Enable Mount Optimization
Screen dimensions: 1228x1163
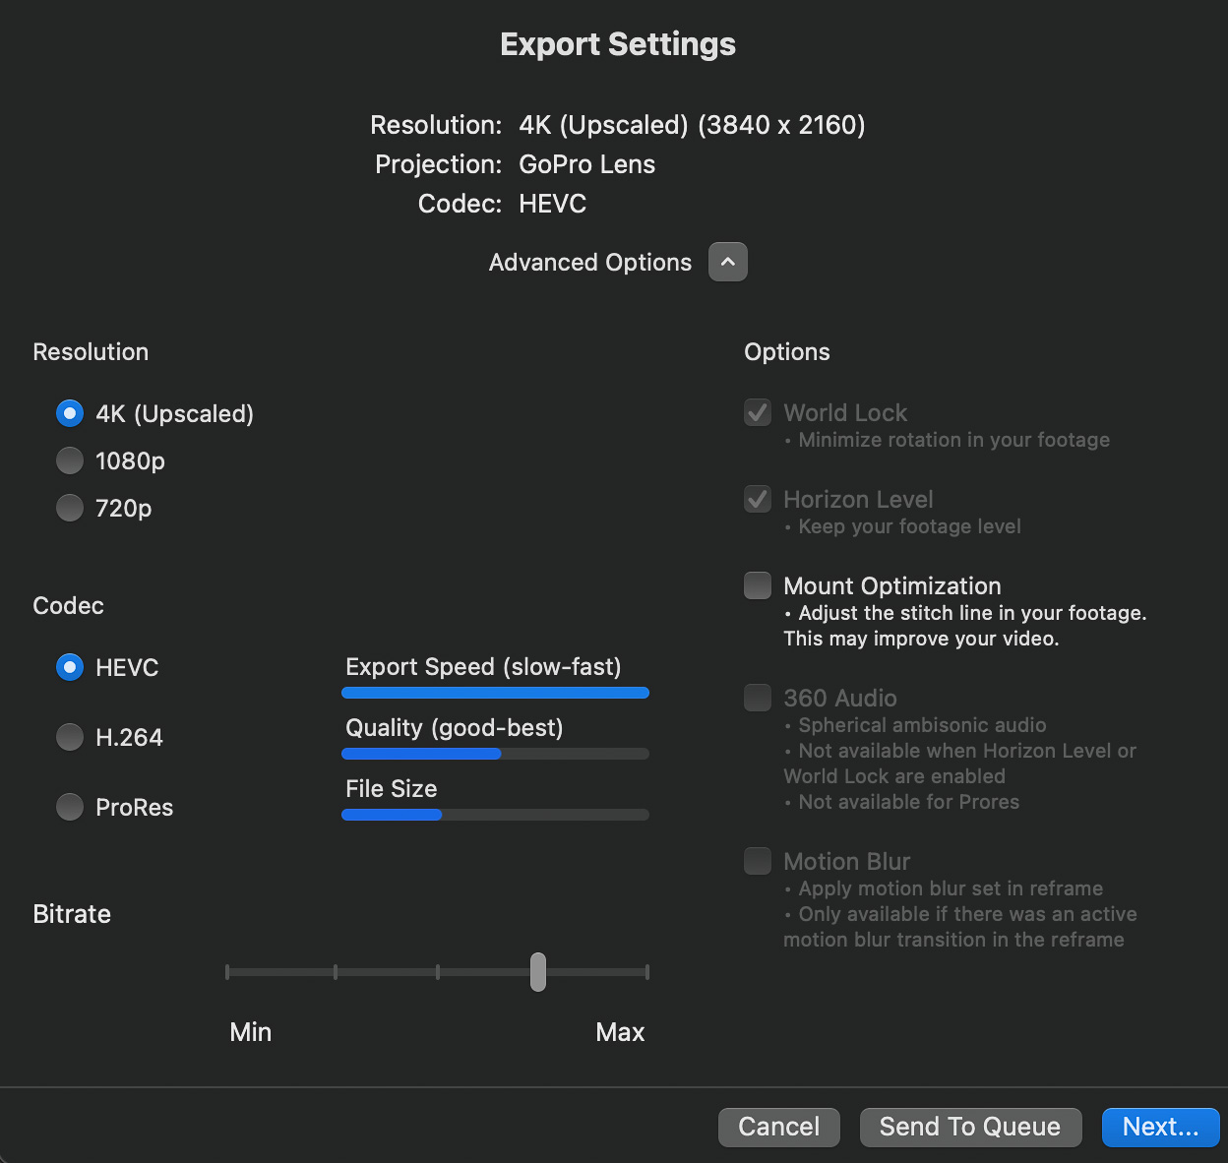pos(758,585)
